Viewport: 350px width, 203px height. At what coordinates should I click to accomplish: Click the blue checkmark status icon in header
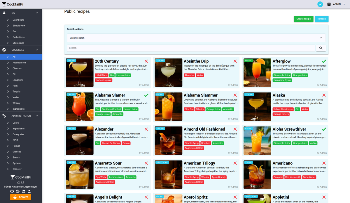coord(320,4)
